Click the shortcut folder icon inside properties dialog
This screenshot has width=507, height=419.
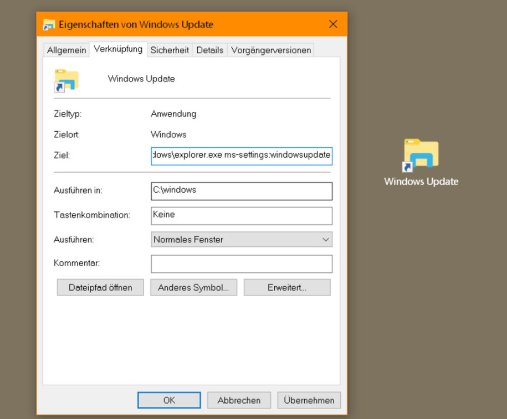[x=66, y=80]
